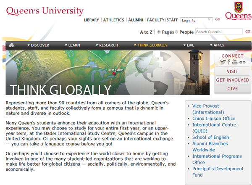Image resolution: width=252 pixels, height=185 pixels.
Task: Click the Queen's crest logo at top right
Action: tap(238, 11)
